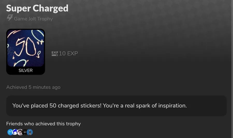This screenshot has height=138, width=233.
Task: Open the second friend avatar, white and blue
Action: (15, 132)
